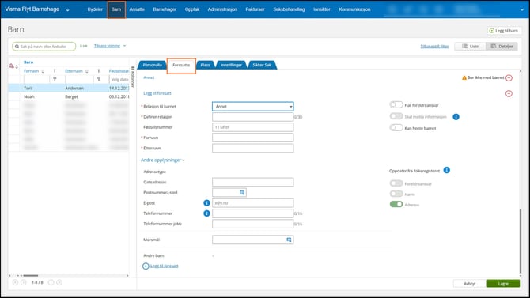530x298 pixels.
Task: Enable 'Kan hente barnet' switch
Action: (396, 128)
